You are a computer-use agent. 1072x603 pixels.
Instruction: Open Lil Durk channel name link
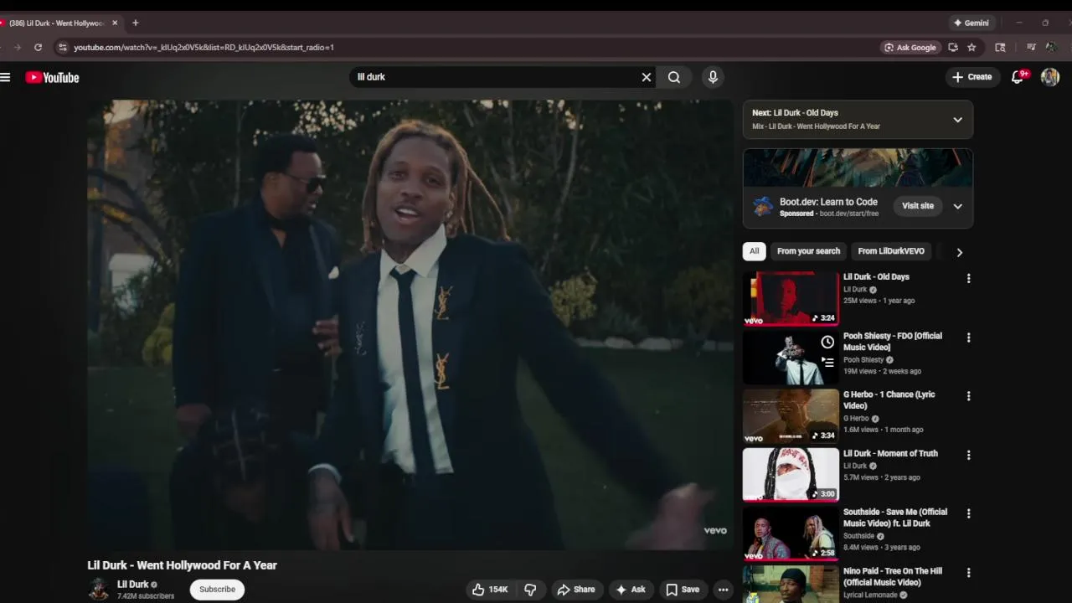[x=132, y=585]
